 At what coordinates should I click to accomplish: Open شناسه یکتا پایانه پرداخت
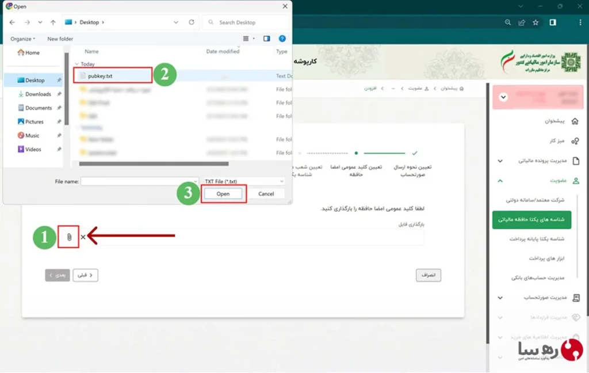tap(537, 239)
